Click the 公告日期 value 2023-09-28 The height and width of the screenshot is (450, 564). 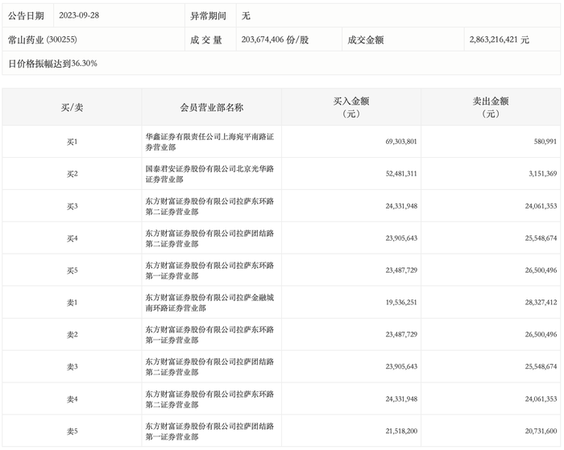click(79, 15)
